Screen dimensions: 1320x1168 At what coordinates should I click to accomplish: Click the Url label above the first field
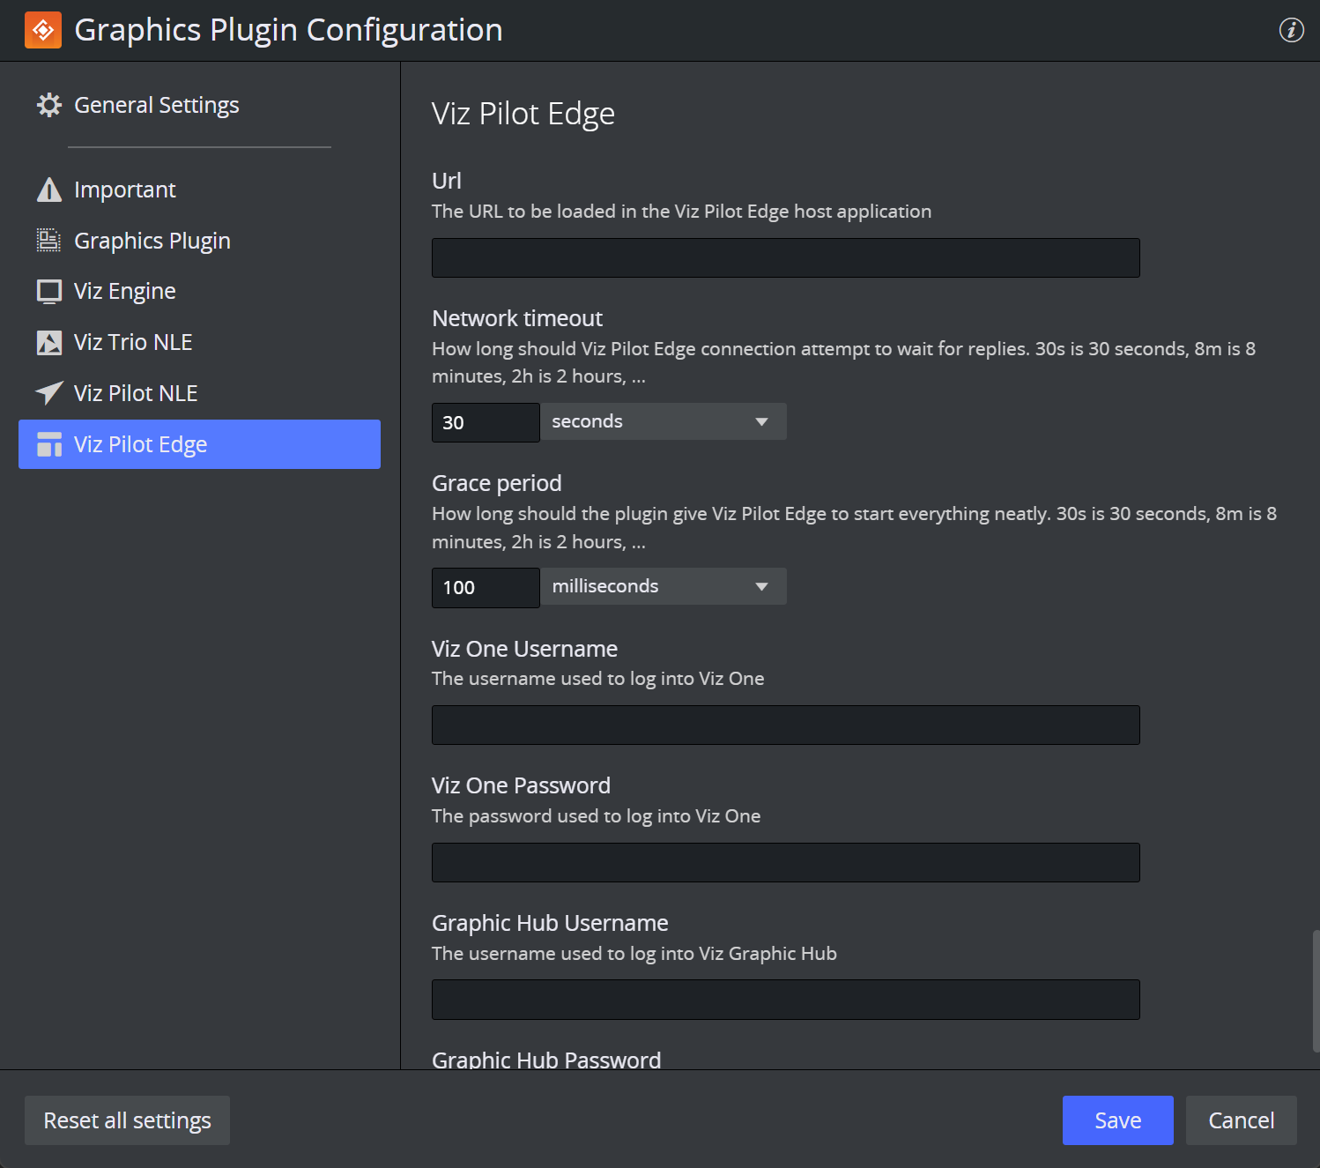click(447, 181)
